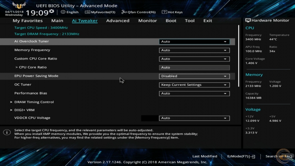Viewport: 295px width, 166px height.
Task: Select the Ai Overclock Tuner label
Action: coord(31,41)
